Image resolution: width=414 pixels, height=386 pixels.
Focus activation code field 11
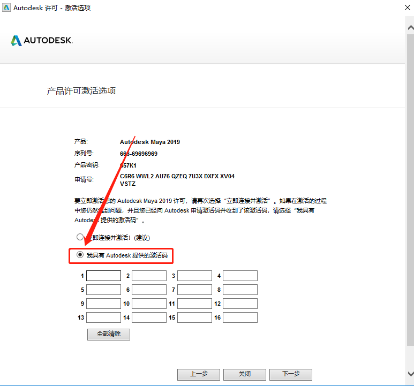[x=194, y=304]
